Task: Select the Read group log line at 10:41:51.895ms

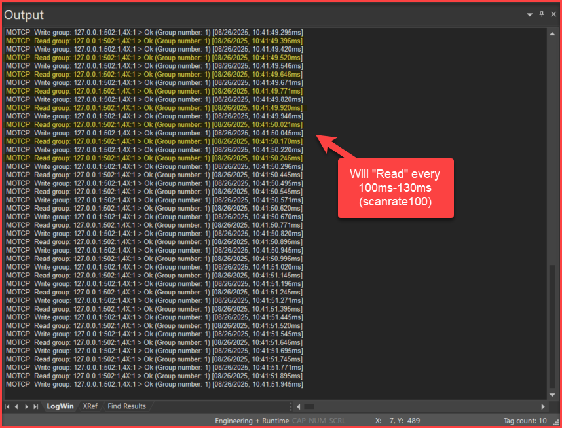Action: [x=155, y=376]
